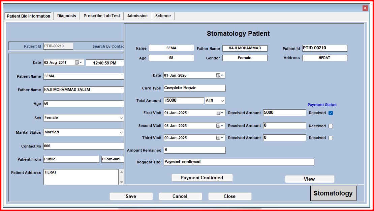Click the Payment Status label
This screenshot has width=374, height=211.
pyautogui.click(x=322, y=105)
